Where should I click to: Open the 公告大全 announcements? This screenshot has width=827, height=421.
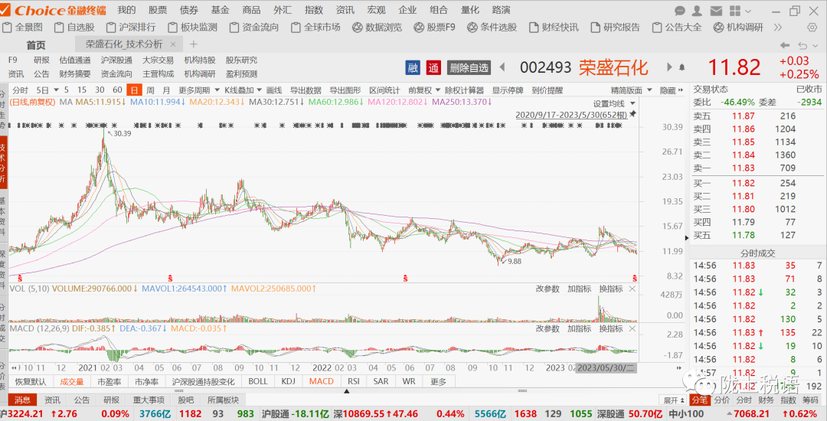tap(677, 28)
